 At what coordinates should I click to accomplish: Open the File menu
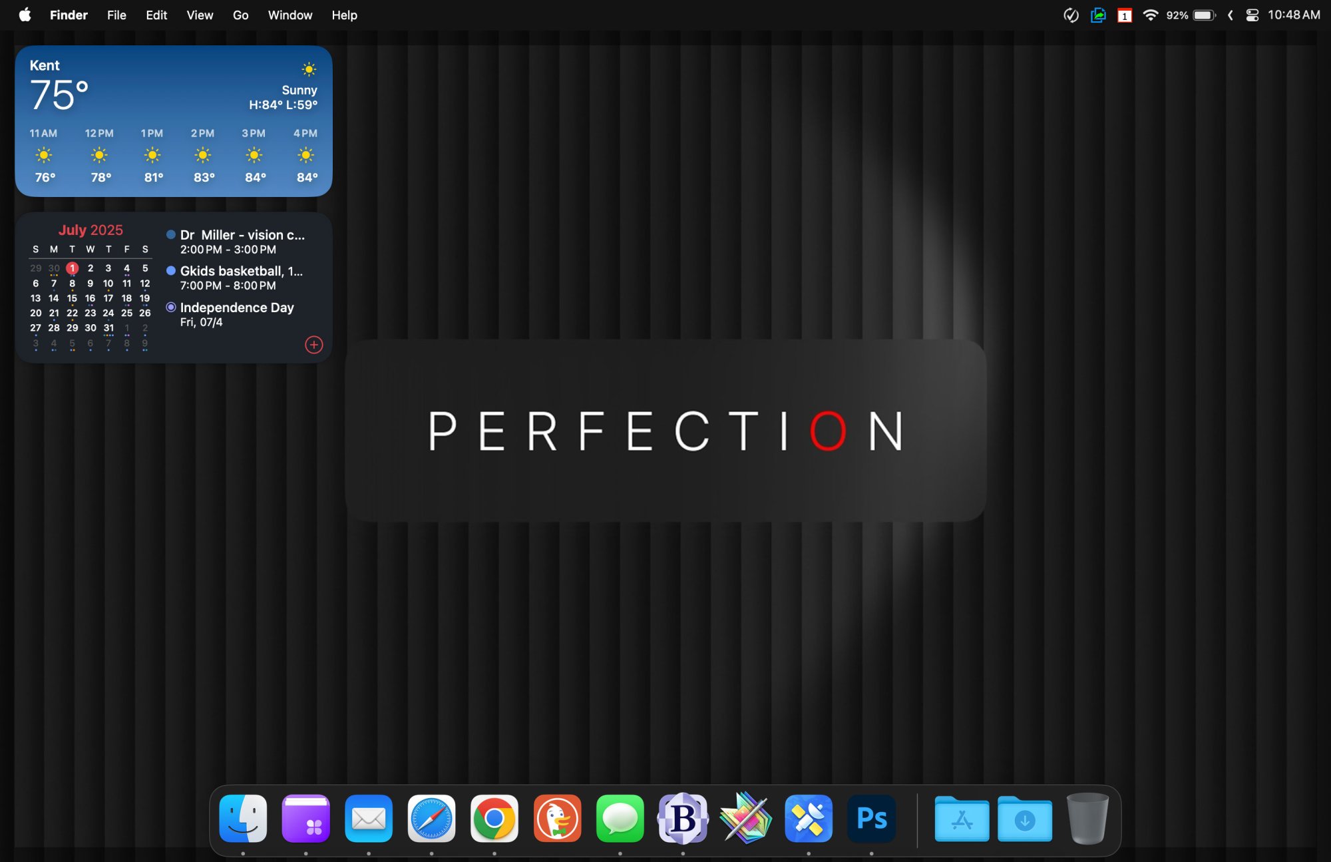coord(116,15)
